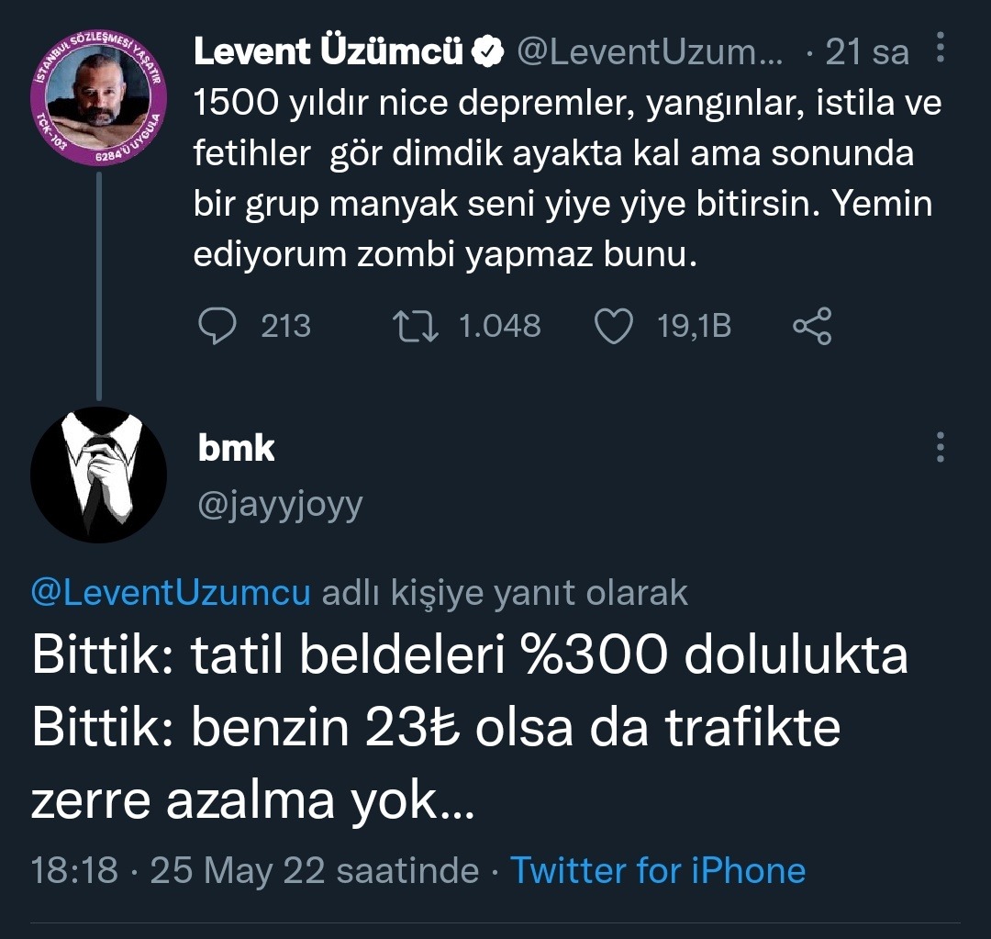Open the Levent Üzümcü display name
Image resolution: width=991 pixels, height=939 pixels.
(328, 53)
